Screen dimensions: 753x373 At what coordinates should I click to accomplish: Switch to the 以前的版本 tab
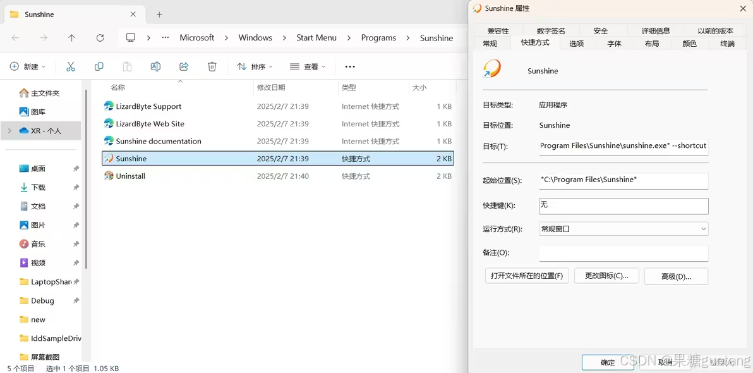715,31
